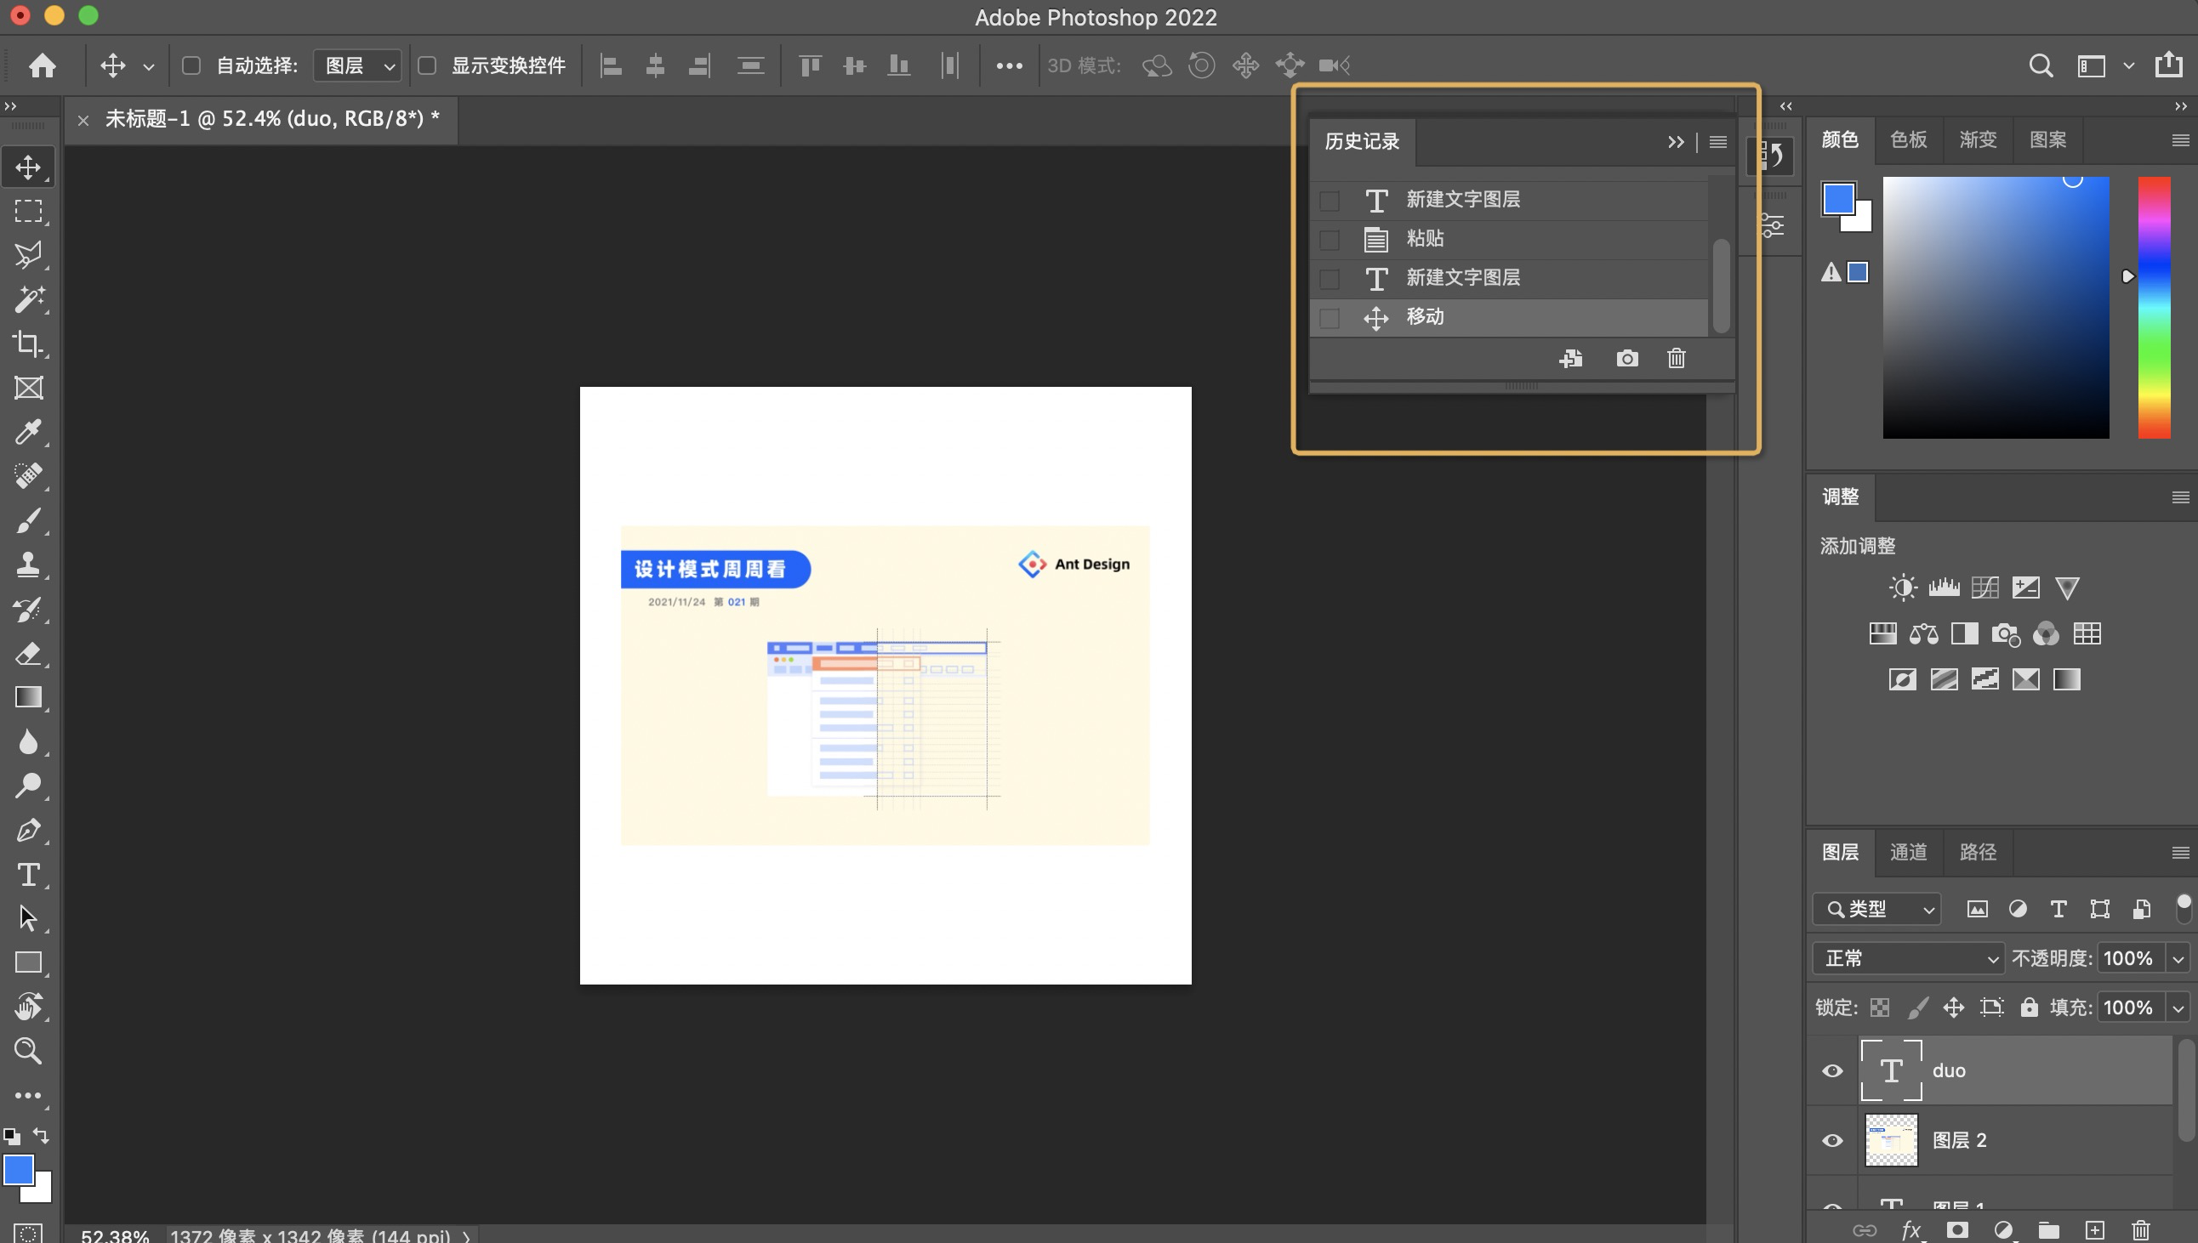The height and width of the screenshot is (1243, 2198).
Task: Select the 粘贴 history state
Action: (1424, 239)
